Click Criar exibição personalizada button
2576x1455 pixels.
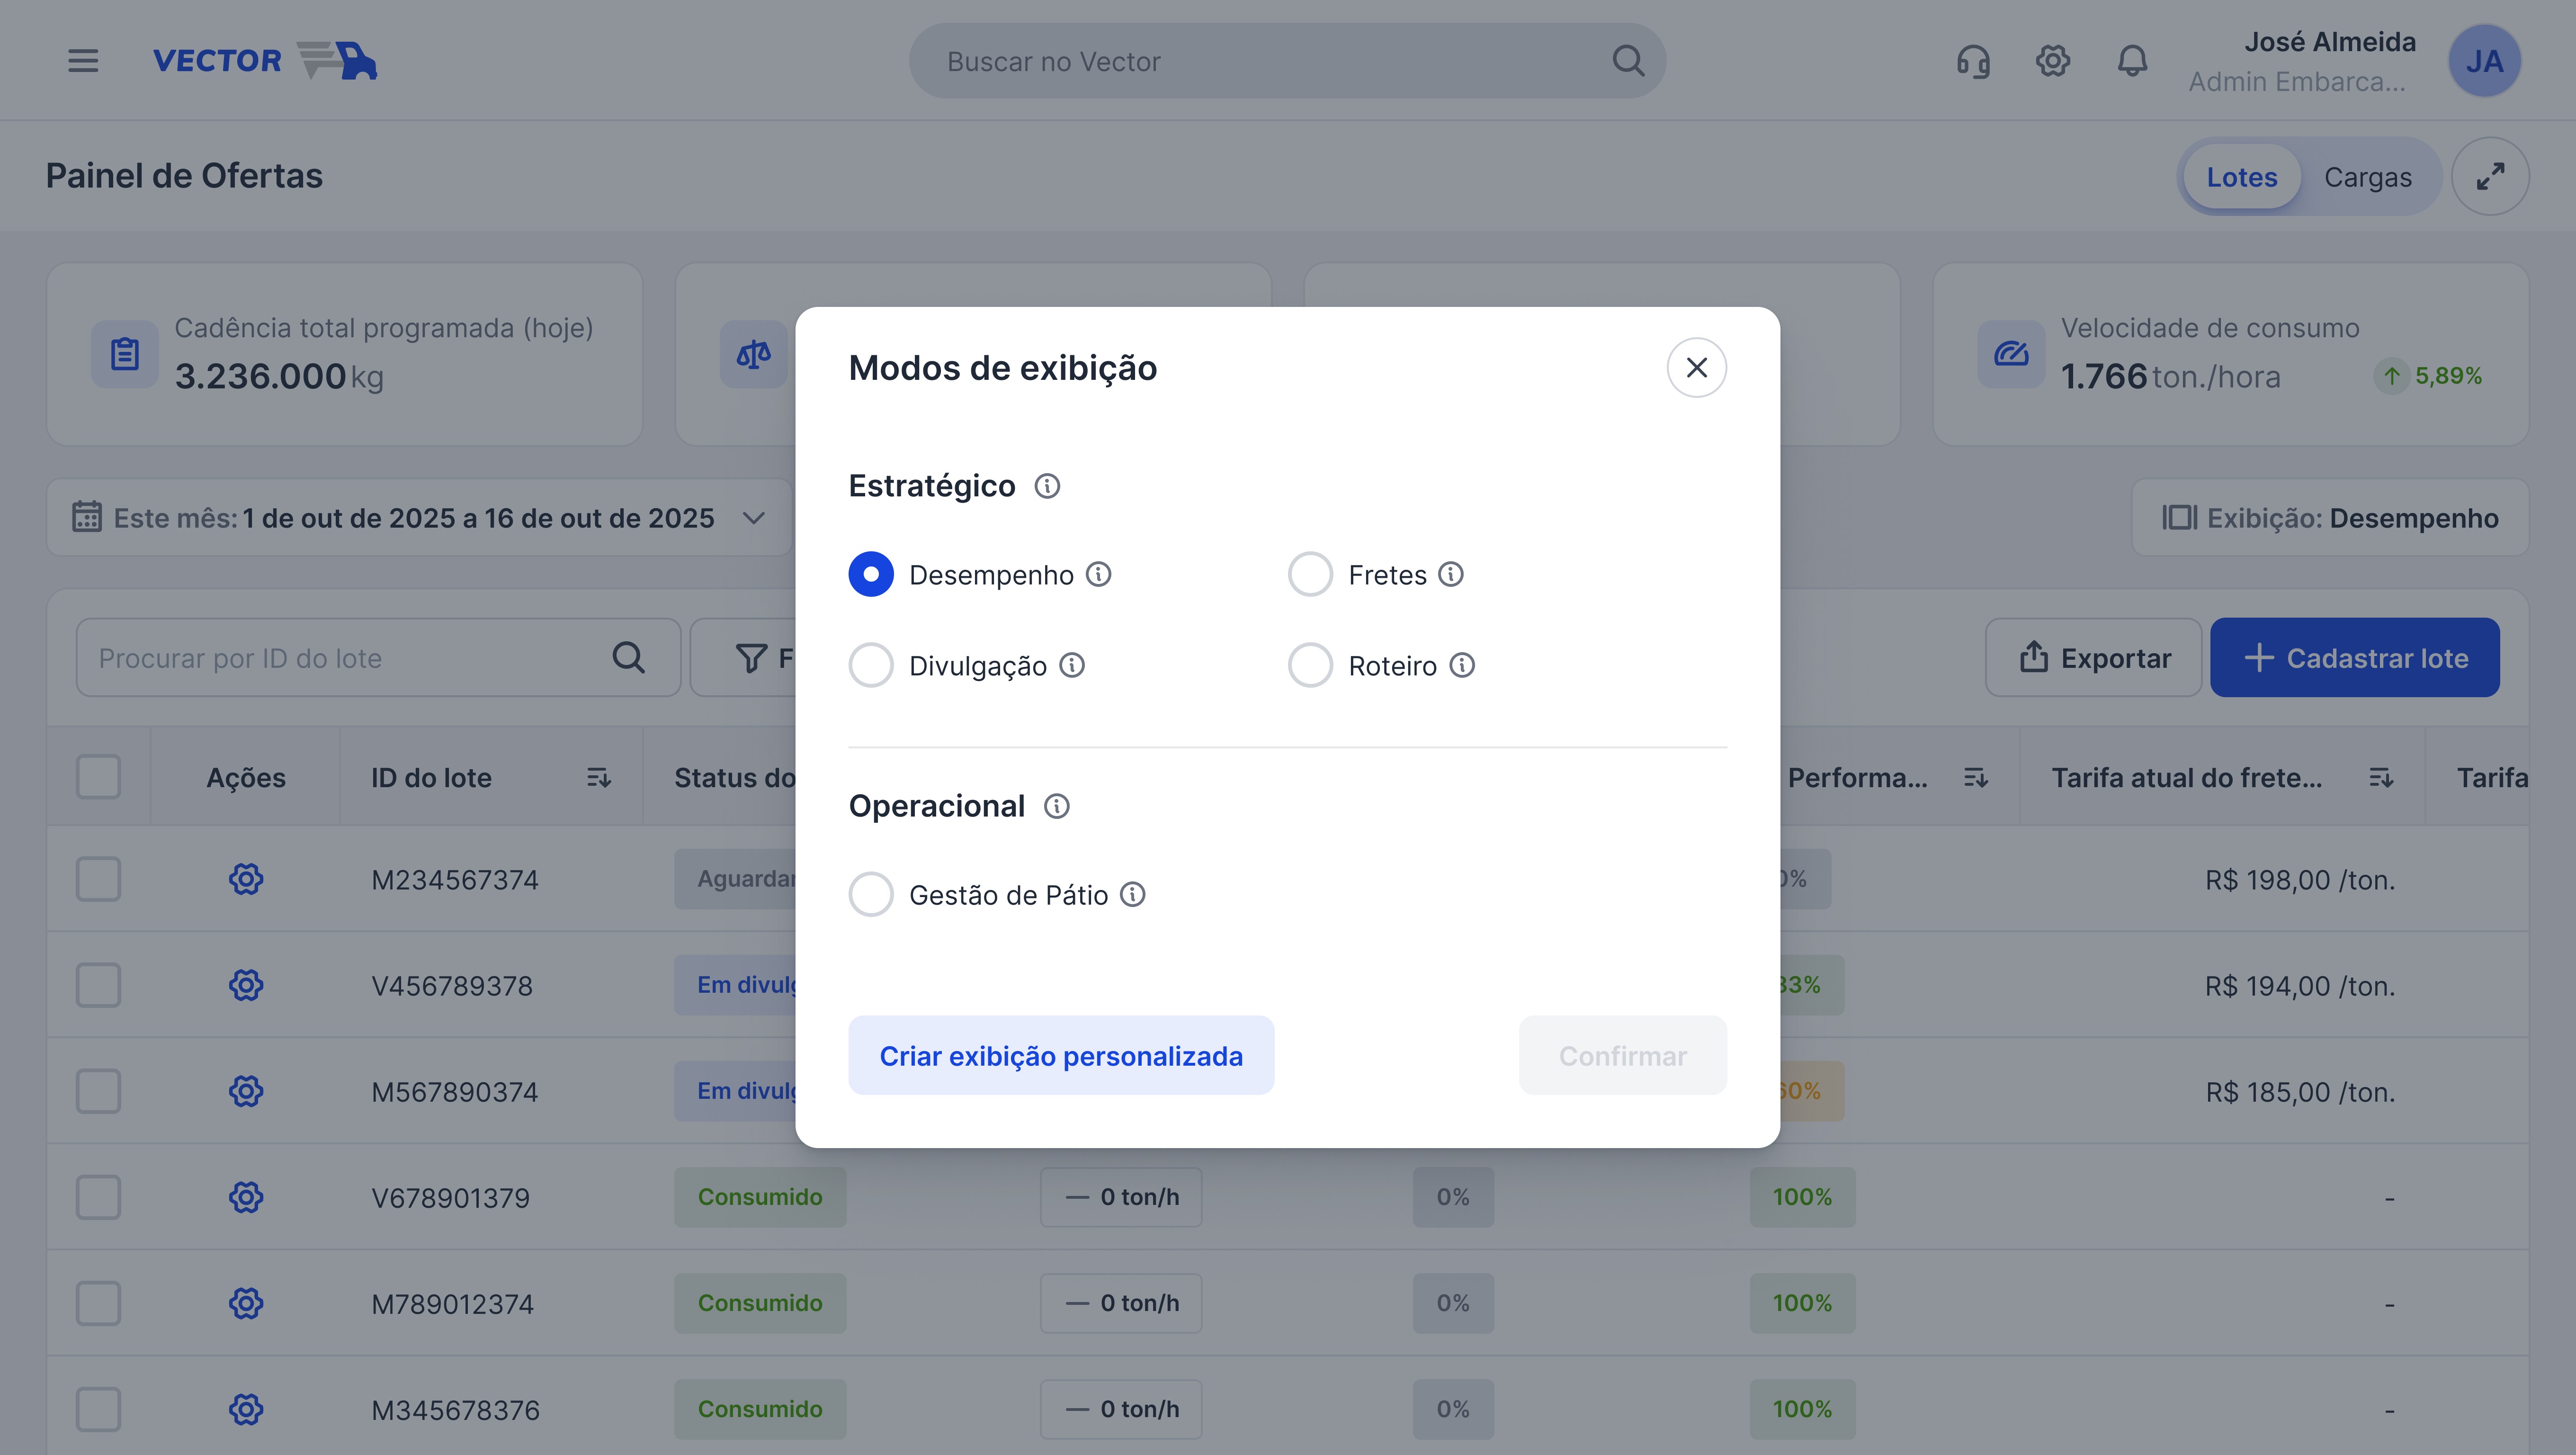pyautogui.click(x=1061, y=1056)
